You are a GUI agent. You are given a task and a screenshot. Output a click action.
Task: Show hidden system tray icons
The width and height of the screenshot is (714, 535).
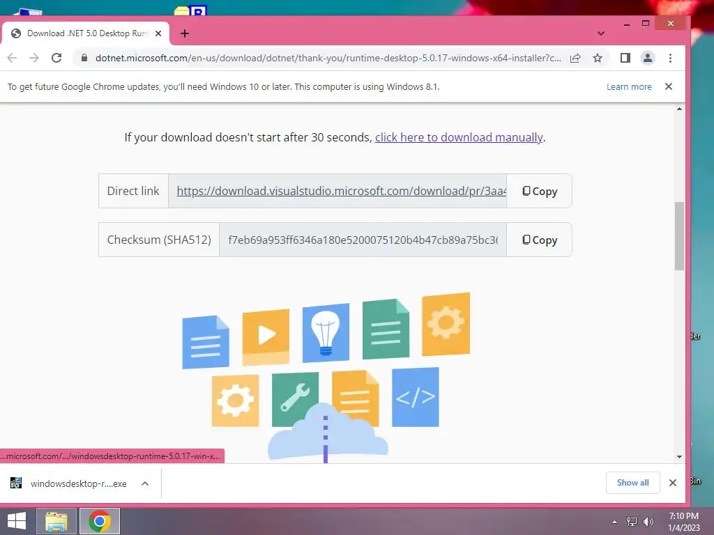[x=614, y=522]
